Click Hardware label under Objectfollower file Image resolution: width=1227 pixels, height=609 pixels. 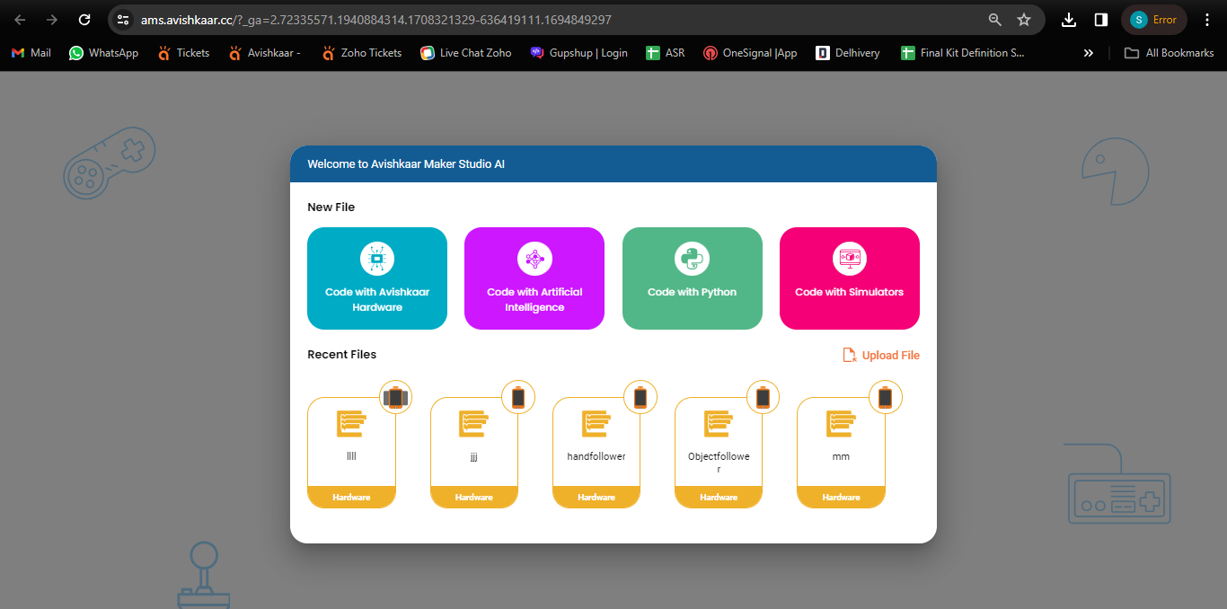[719, 497]
